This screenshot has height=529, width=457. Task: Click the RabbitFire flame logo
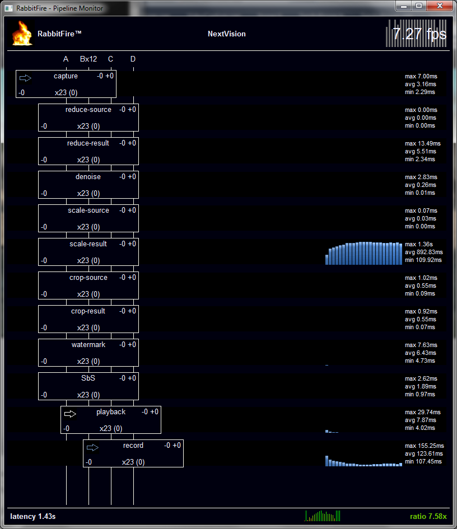coord(22,34)
